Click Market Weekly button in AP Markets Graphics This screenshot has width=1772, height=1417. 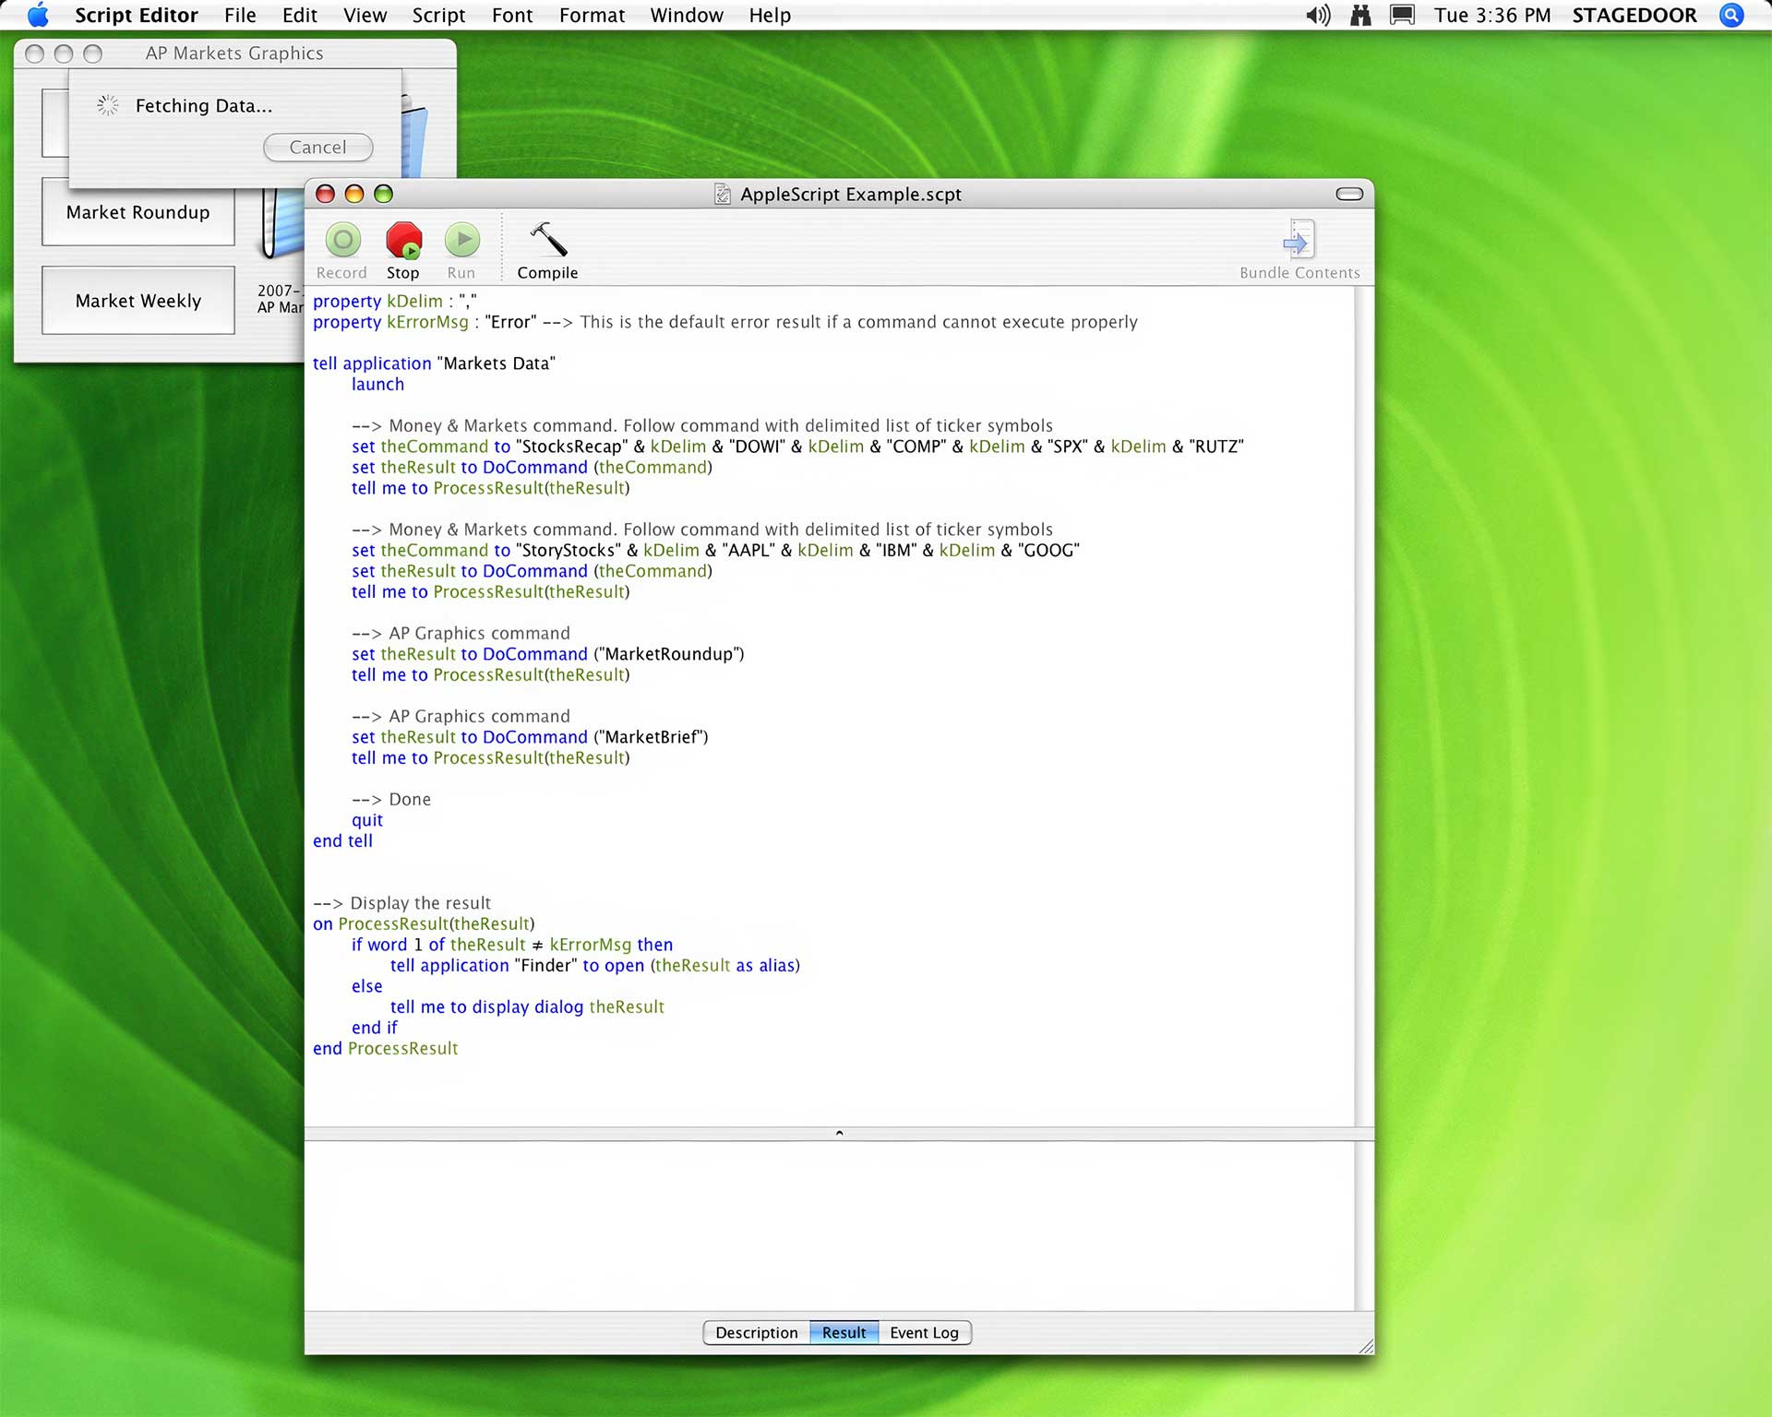click(x=138, y=301)
